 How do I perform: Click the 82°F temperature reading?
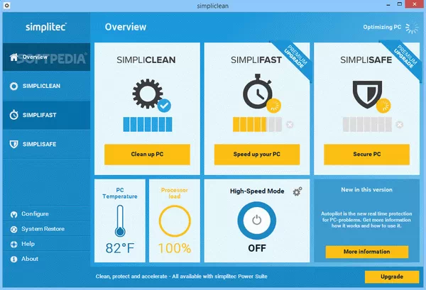(120, 248)
